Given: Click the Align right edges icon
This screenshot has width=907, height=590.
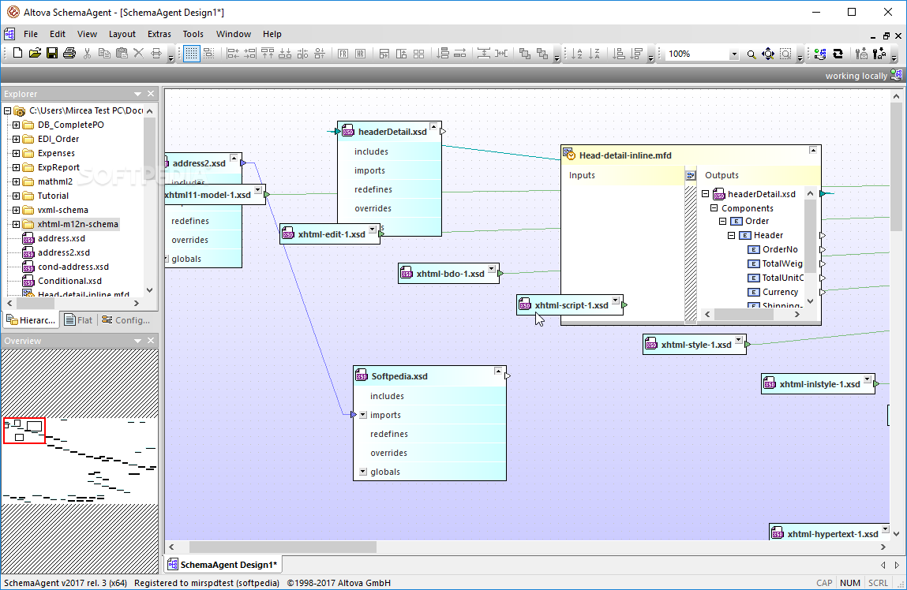Looking at the screenshot, I should coord(250,54).
